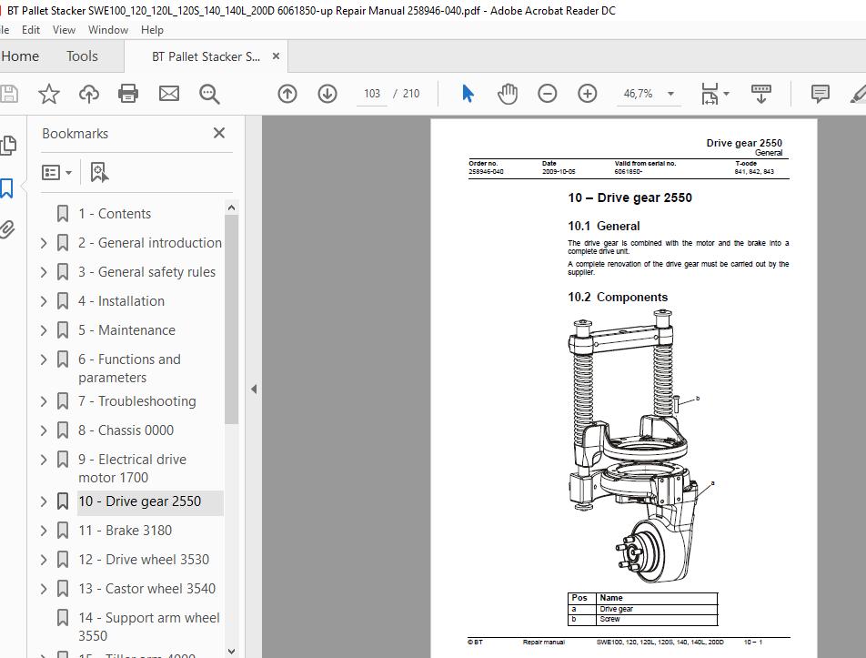Open 11 - Brake 3180 bookmark
The width and height of the screenshot is (866, 658).
(x=125, y=531)
